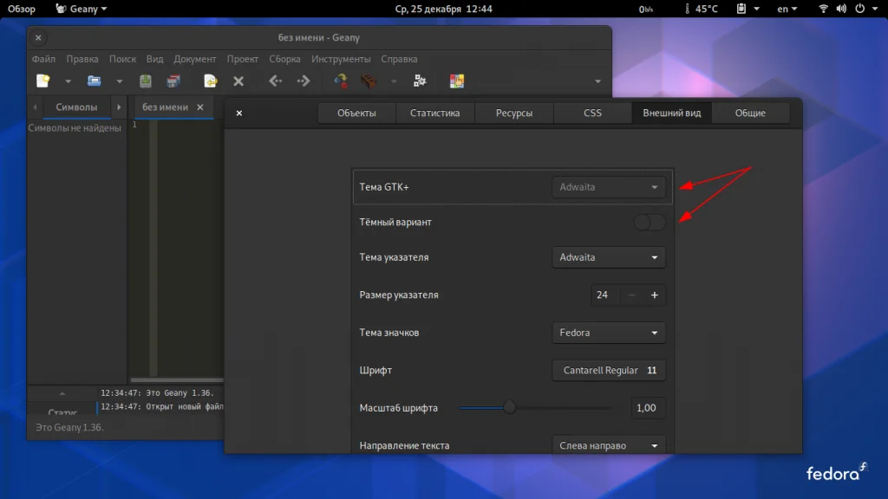
Task: Navigate back with the left arrow icon
Action: (275, 81)
